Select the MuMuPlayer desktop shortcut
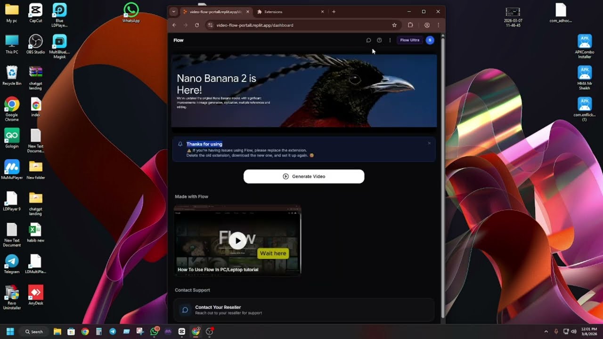Screen dimensions: 603x339 (x=12, y=169)
